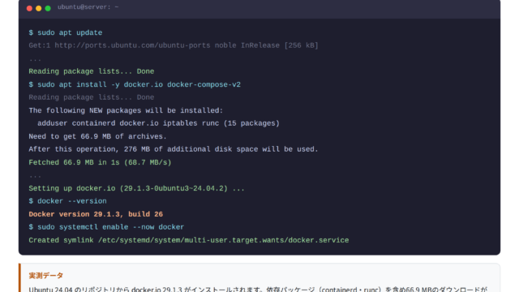Click the 'Ubuntu 24.04 のリポジトリから' paragraph
The height and width of the screenshot is (292, 519).
pyautogui.click(x=258, y=289)
